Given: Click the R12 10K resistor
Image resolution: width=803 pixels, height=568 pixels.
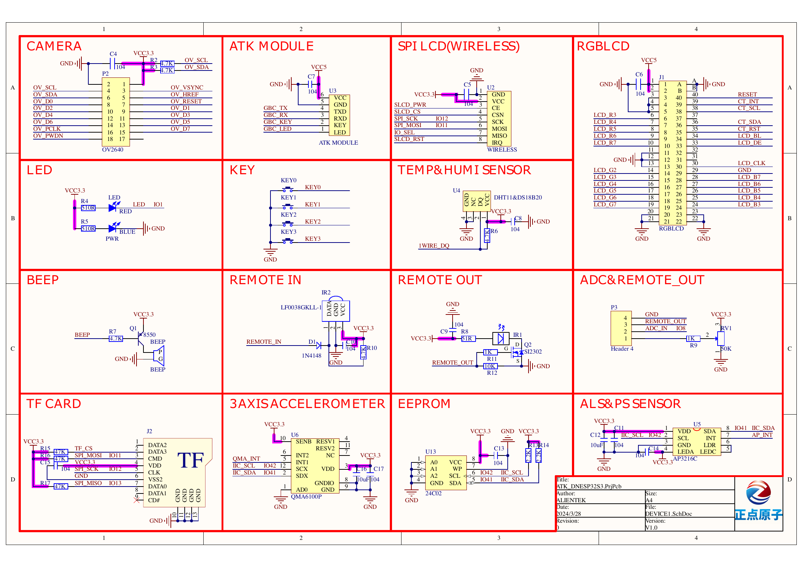Looking at the screenshot, I should 490,366.
